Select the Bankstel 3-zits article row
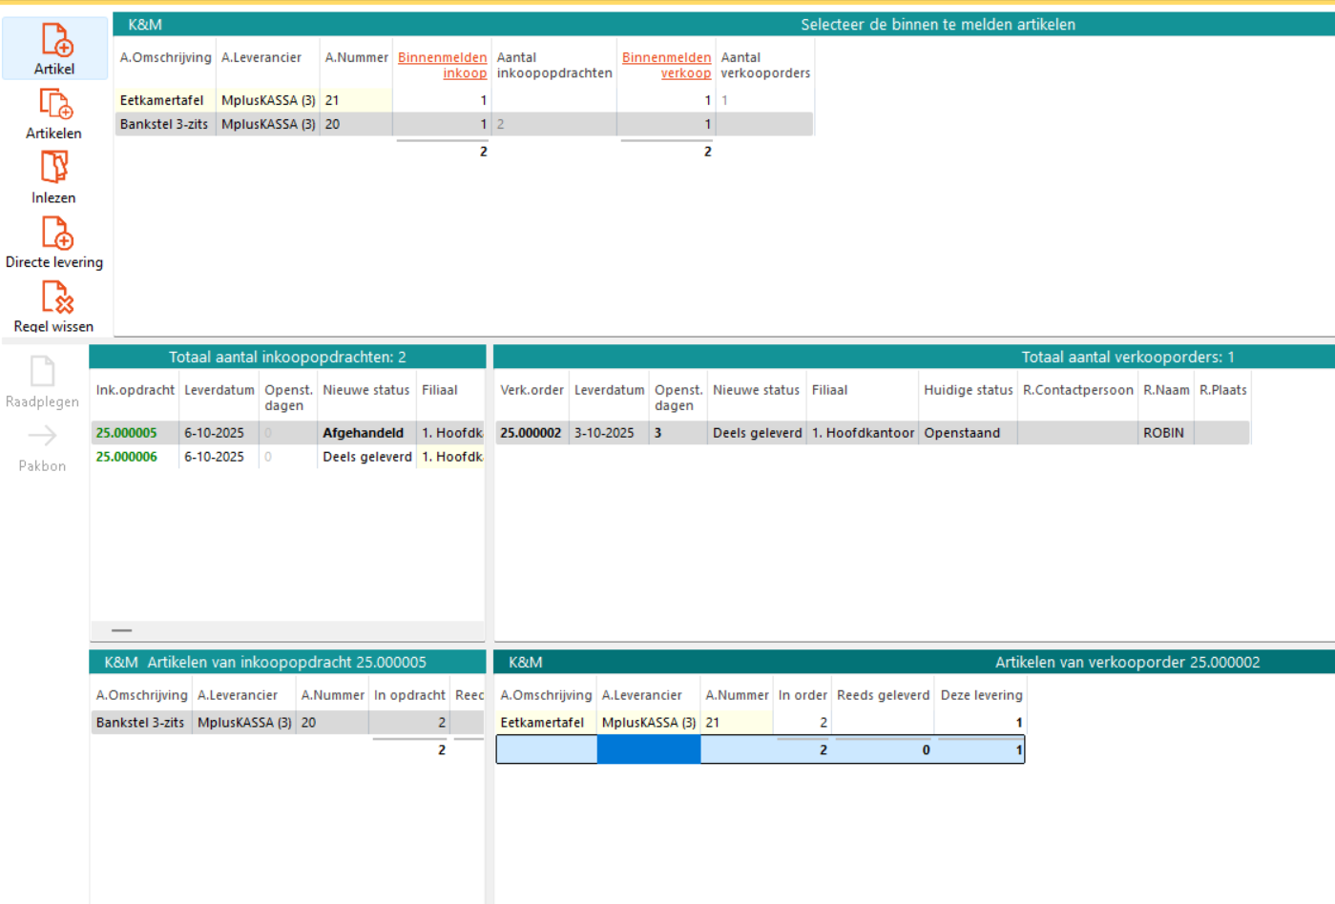 (x=164, y=124)
